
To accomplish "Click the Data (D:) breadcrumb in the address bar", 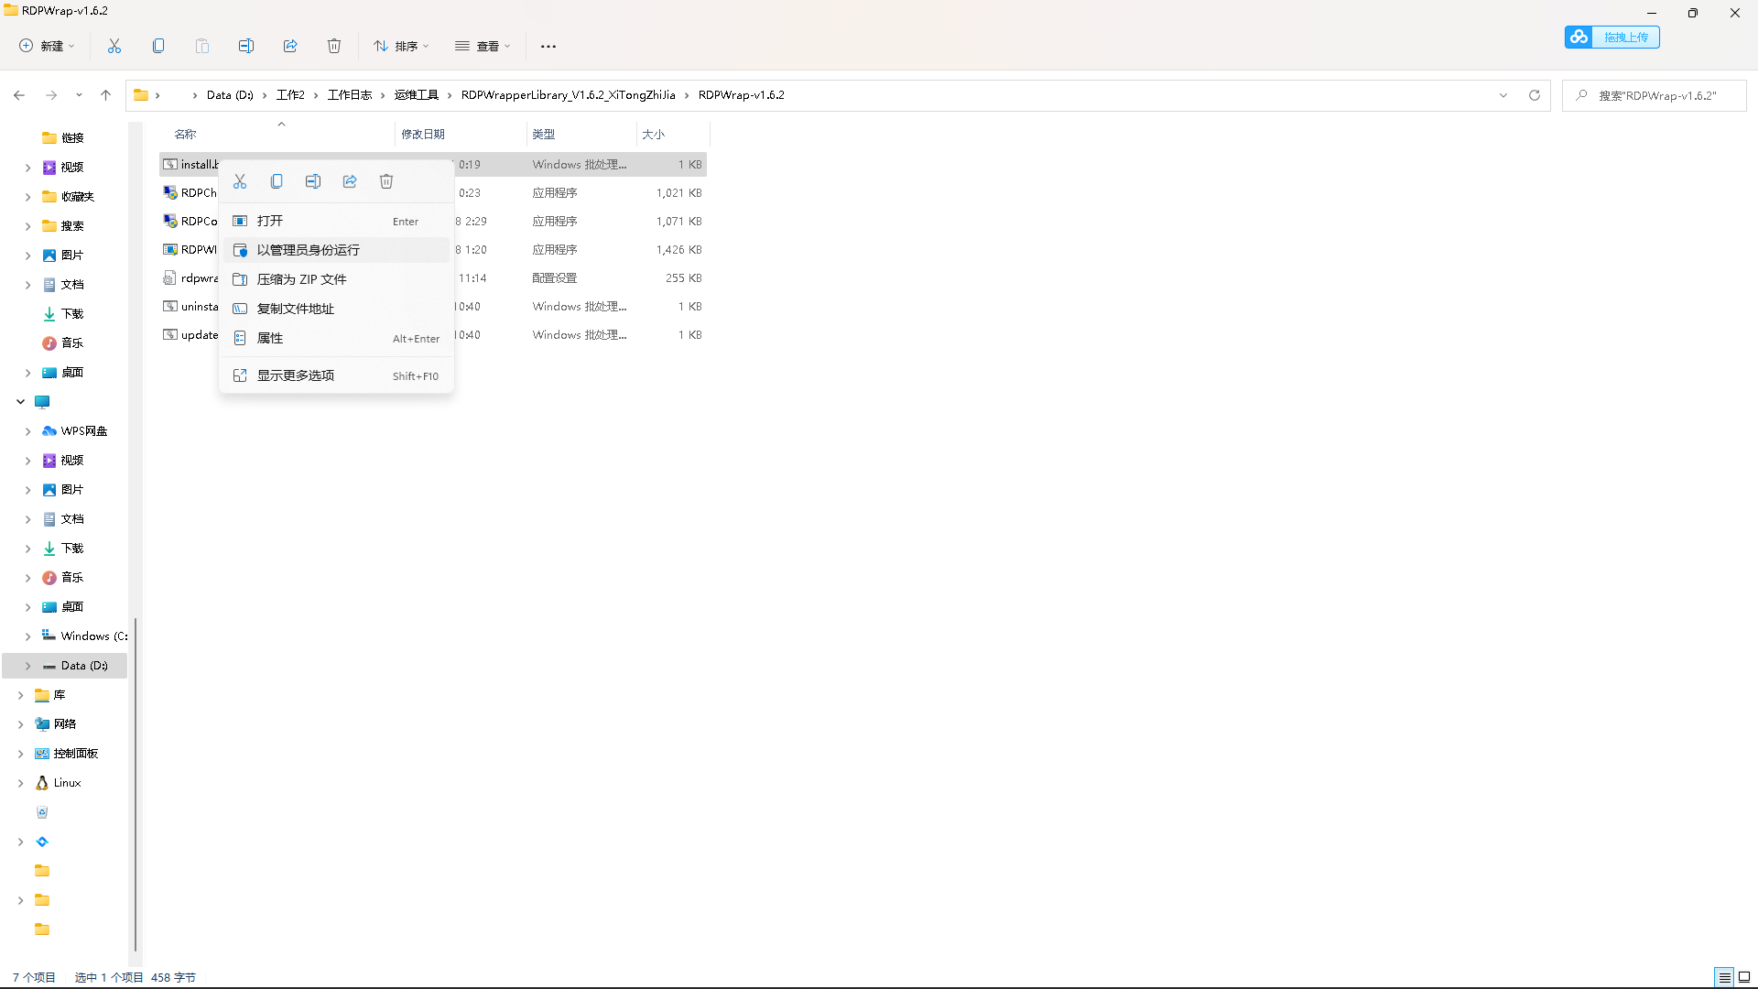I will 230,95.
